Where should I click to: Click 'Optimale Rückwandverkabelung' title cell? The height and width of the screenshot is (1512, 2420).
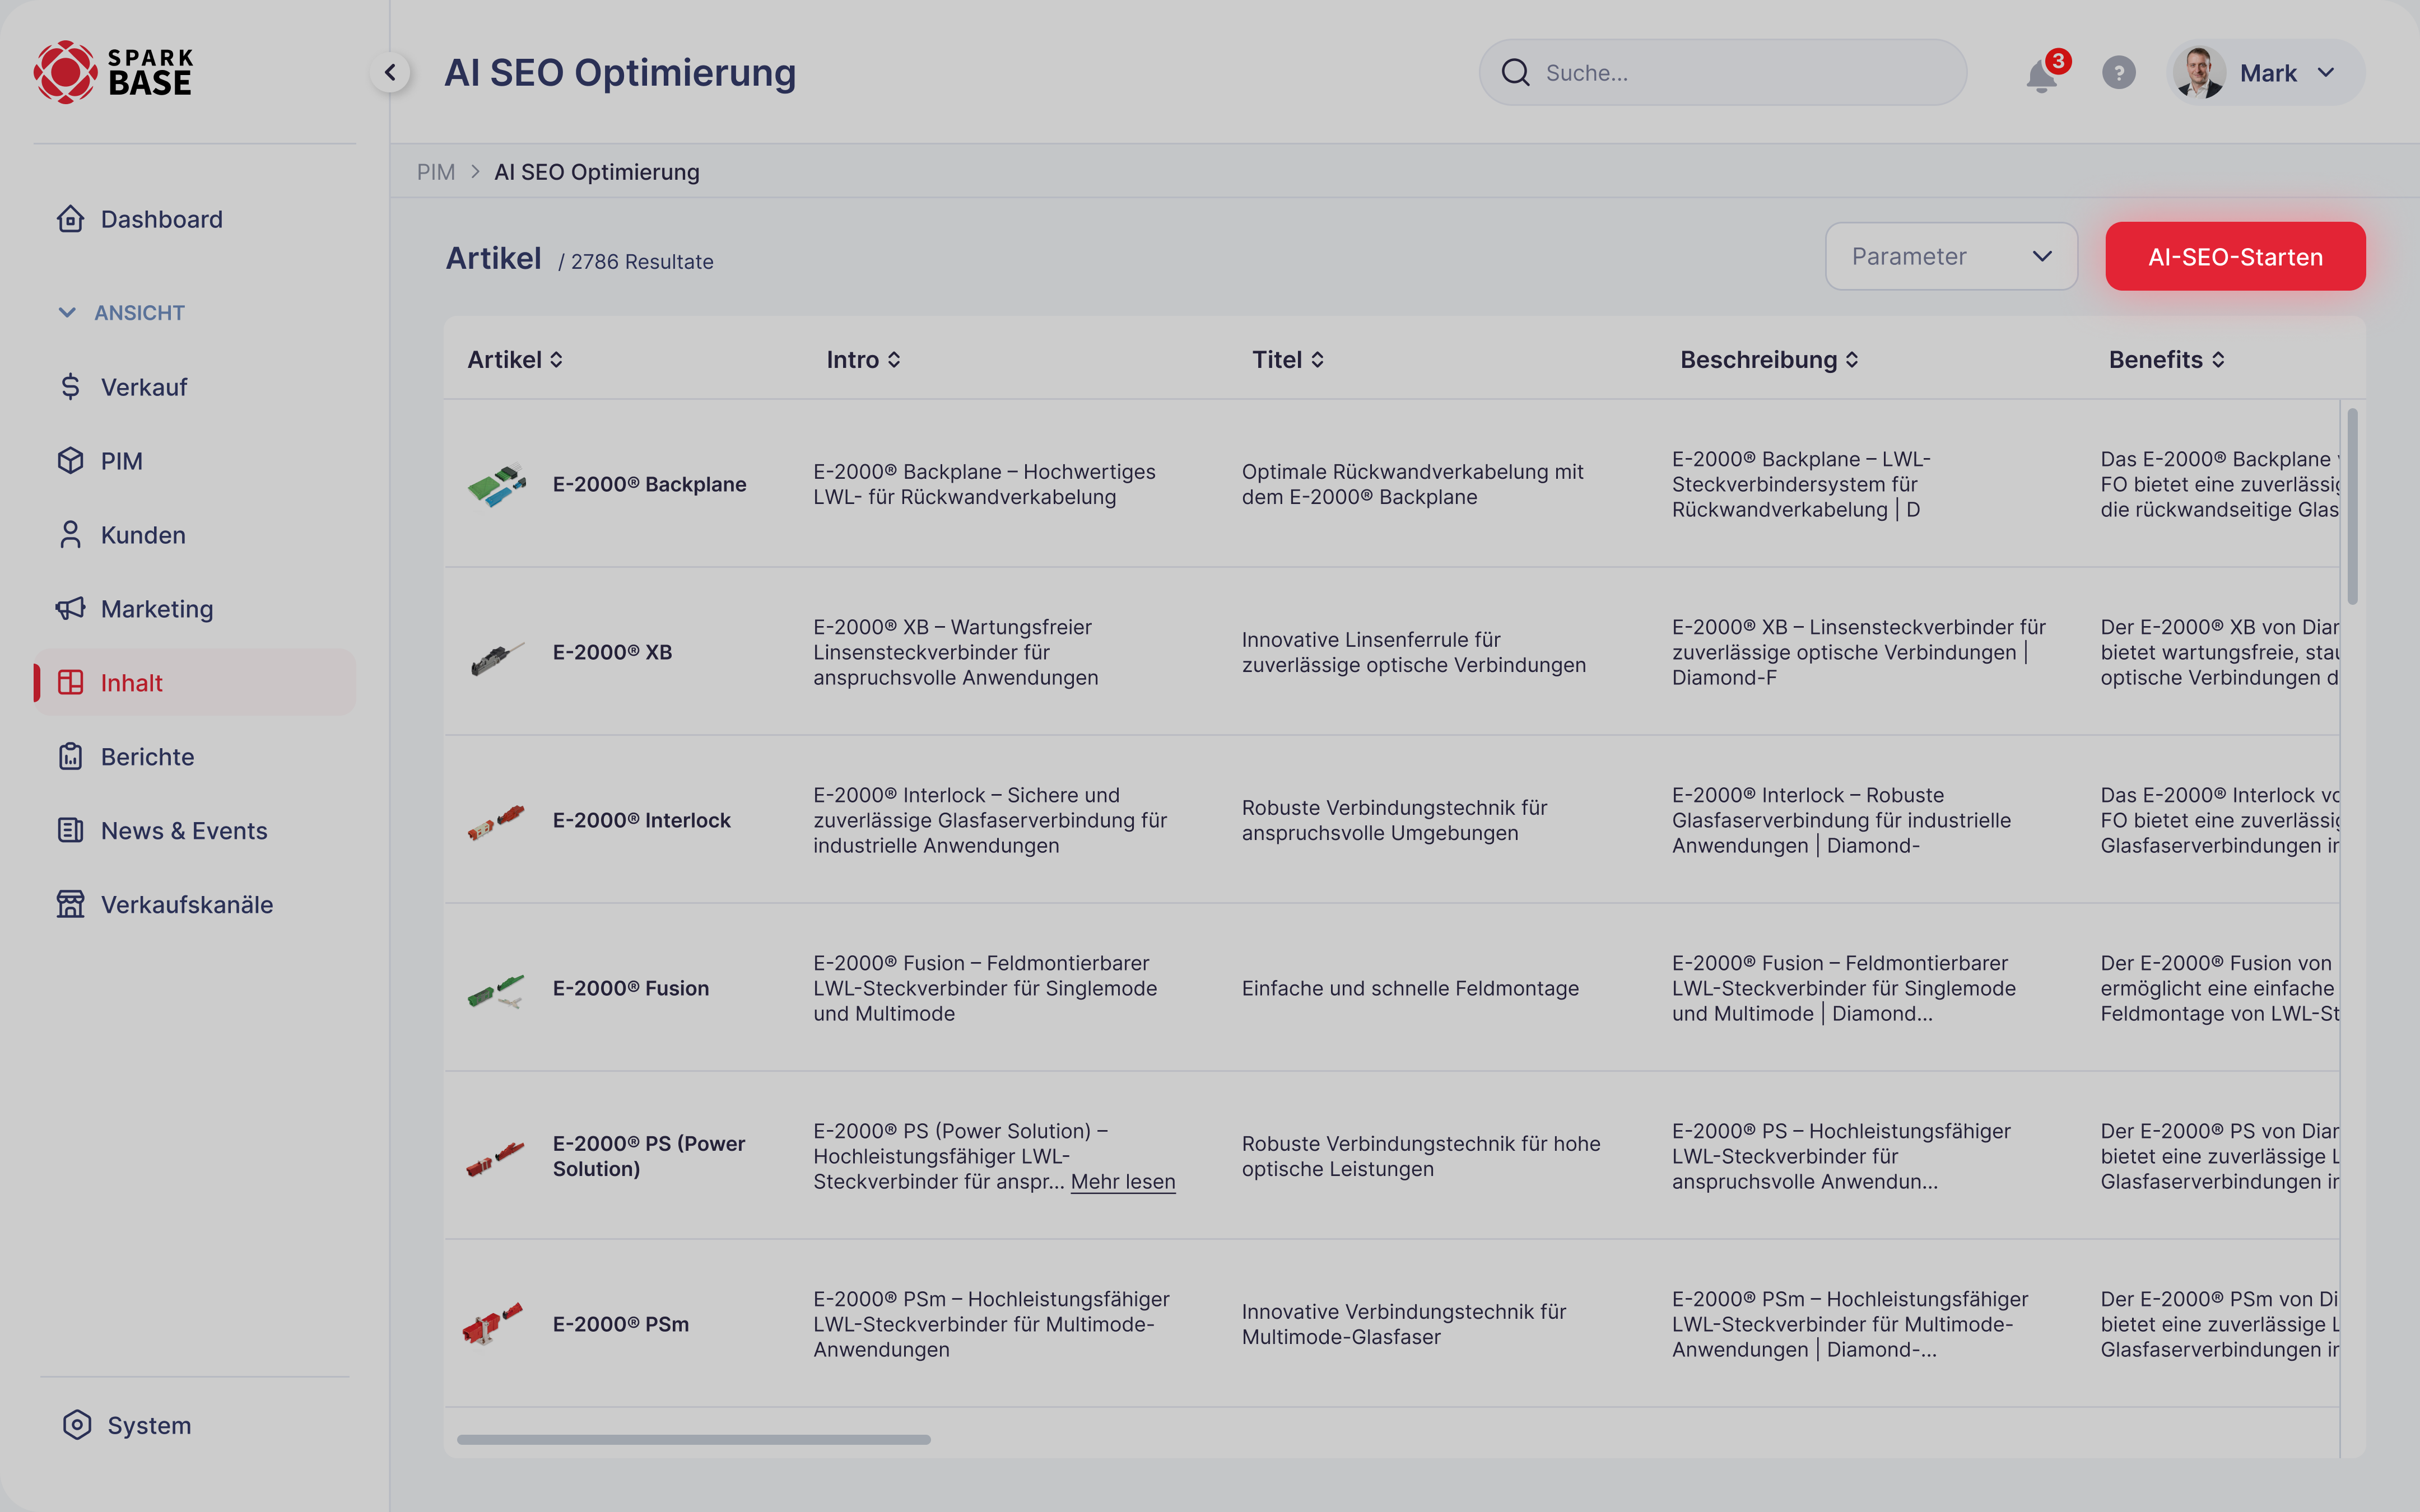click(x=1412, y=484)
